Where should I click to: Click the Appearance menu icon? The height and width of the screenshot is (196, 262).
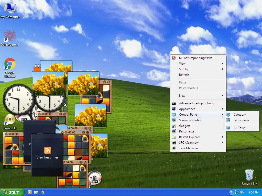click(174, 109)
